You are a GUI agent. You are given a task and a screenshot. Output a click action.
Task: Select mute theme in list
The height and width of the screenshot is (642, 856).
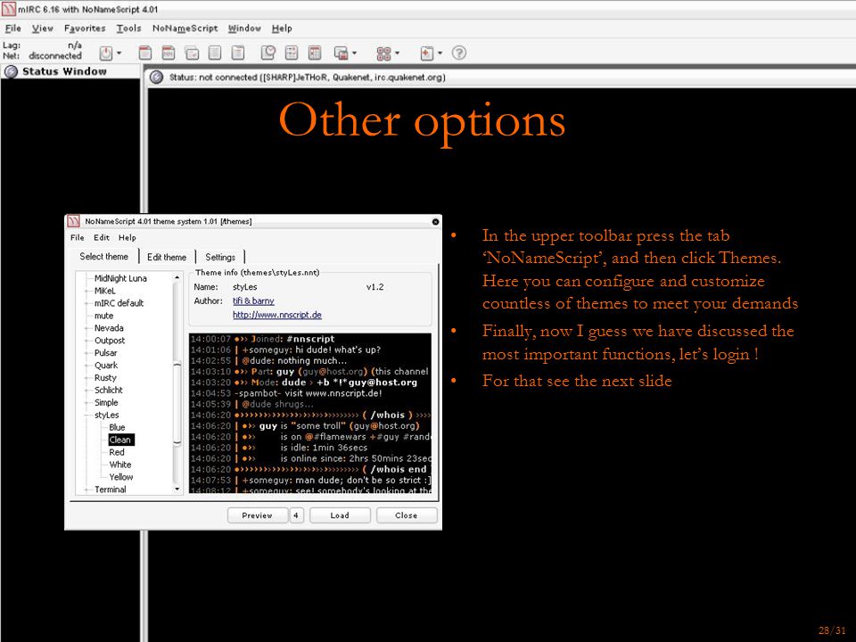[x=103, y=316]
